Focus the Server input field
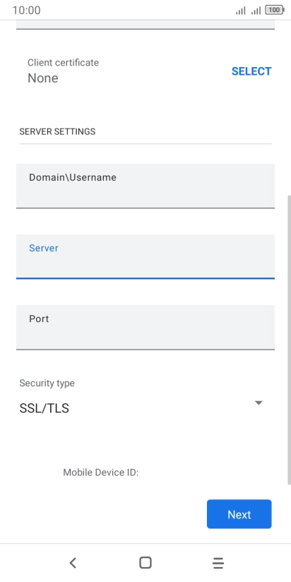The width and height of the screenshot is (291, 582). pyautogui.click(x=145, y=256)
